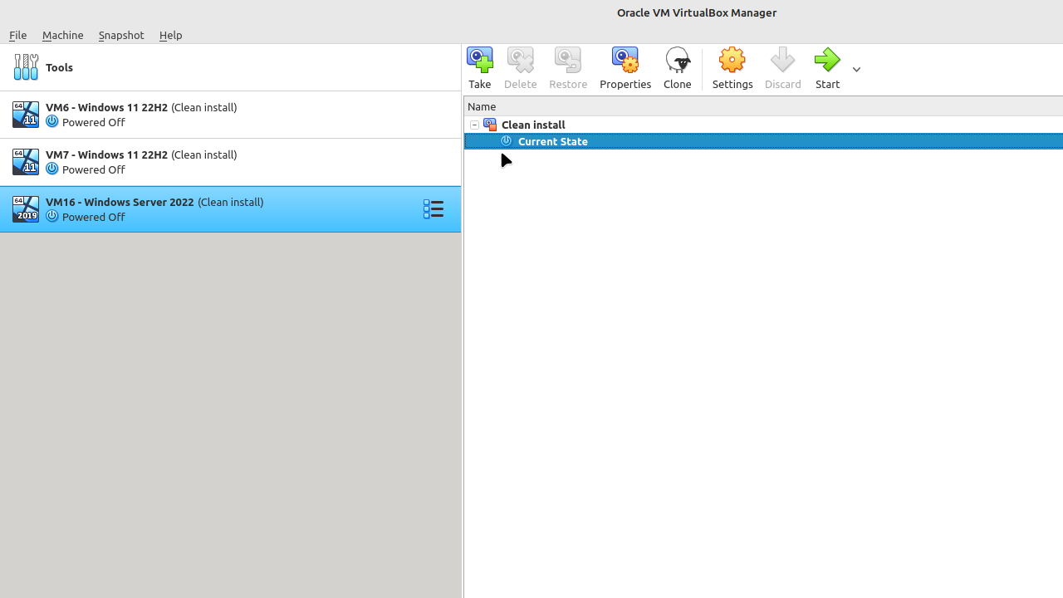This screenshot has height=598, width=1063.
Task: Open VM Settings gear icon
Action: point(732,61)
